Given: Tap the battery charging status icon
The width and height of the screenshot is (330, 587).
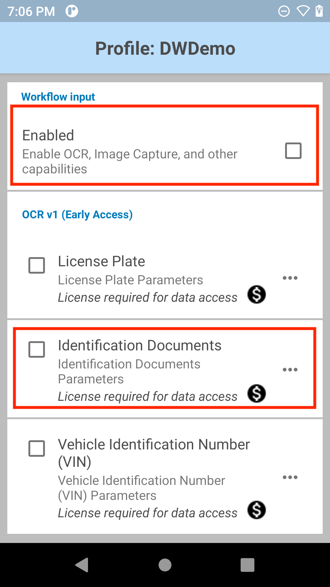Looking at the screenshot, I should click(x=319, y=11).
